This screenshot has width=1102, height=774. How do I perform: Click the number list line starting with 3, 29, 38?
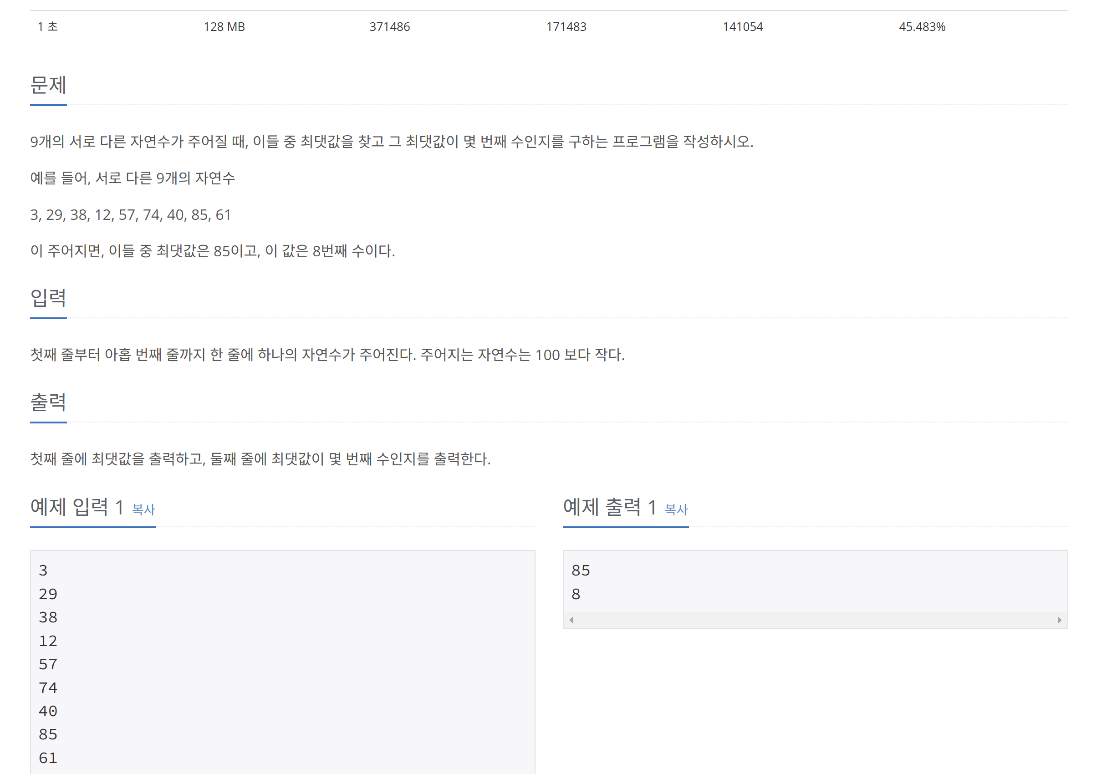[x=131, y=214]
